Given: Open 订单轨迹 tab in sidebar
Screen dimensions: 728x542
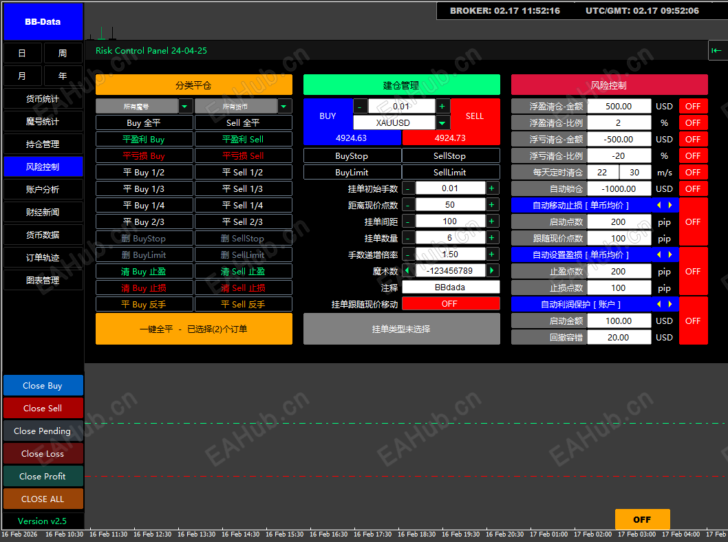Looking at the screenshot, I should [43, 257].
